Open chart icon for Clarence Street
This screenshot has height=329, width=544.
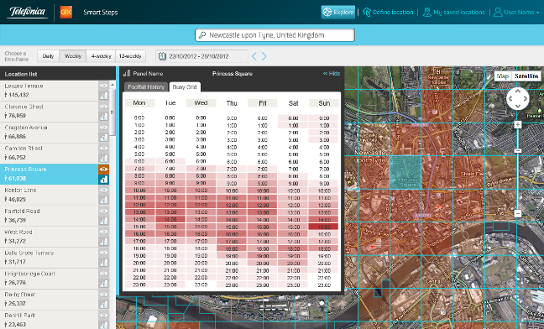(104, 116)
